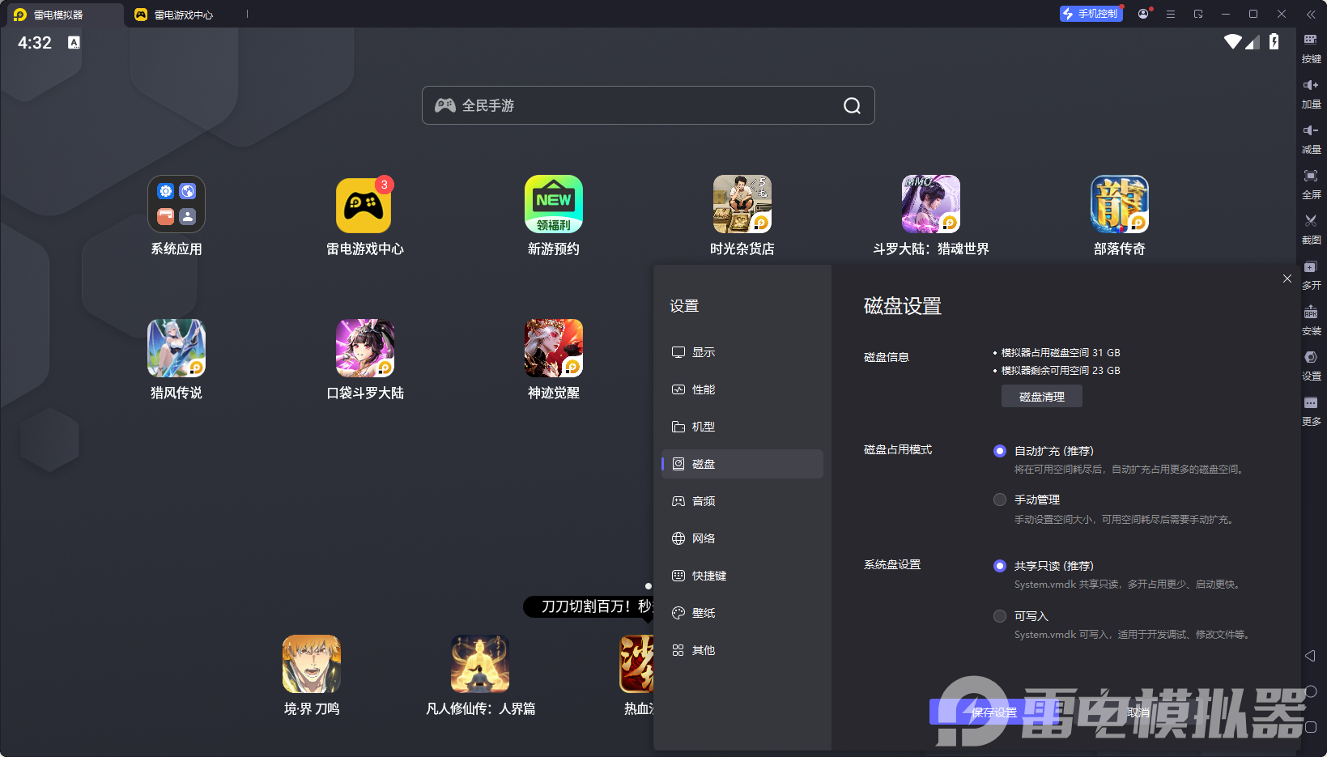1327x757 pixels.
Task: Select 自动扩充 (推荐) disk mode
Action: [x=1000, y=451]
